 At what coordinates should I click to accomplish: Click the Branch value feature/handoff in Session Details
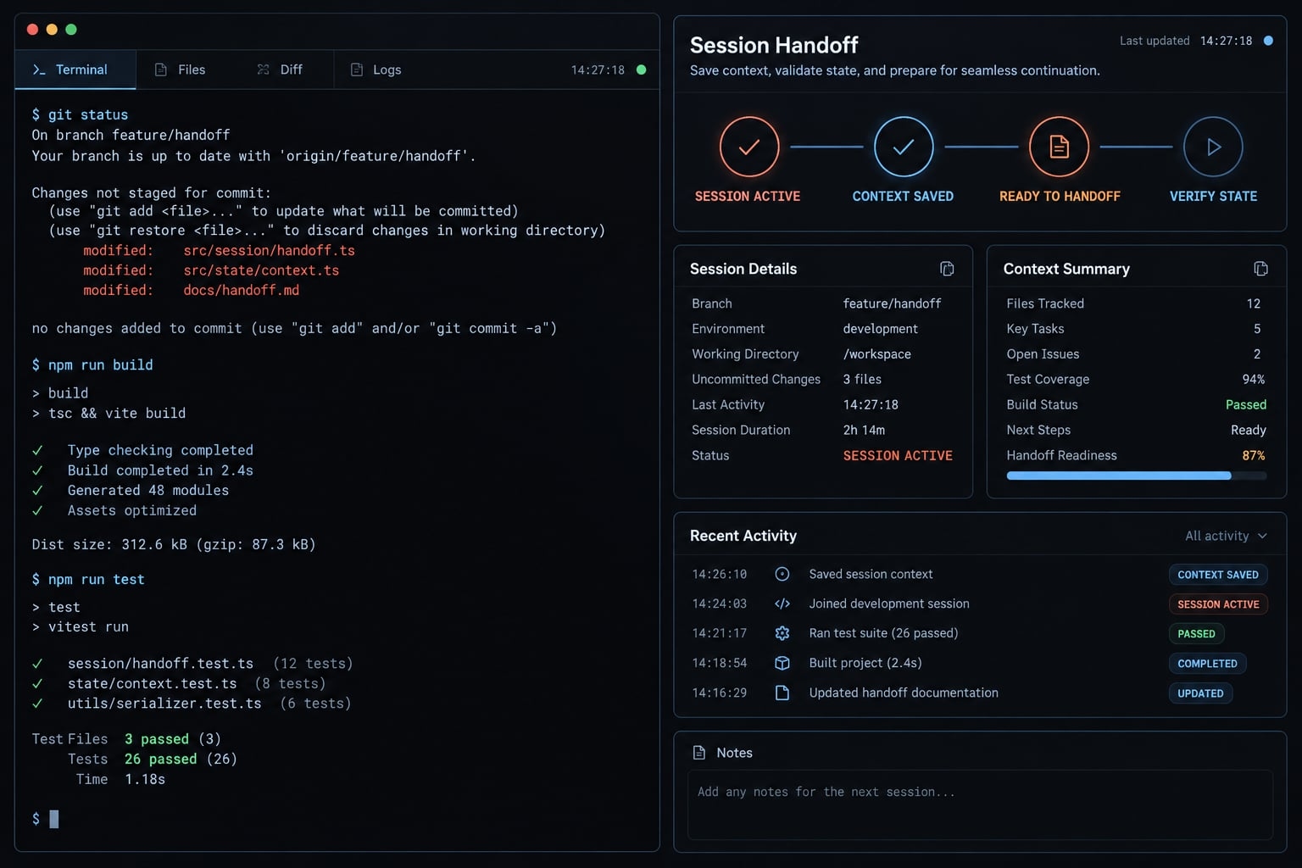892,303
